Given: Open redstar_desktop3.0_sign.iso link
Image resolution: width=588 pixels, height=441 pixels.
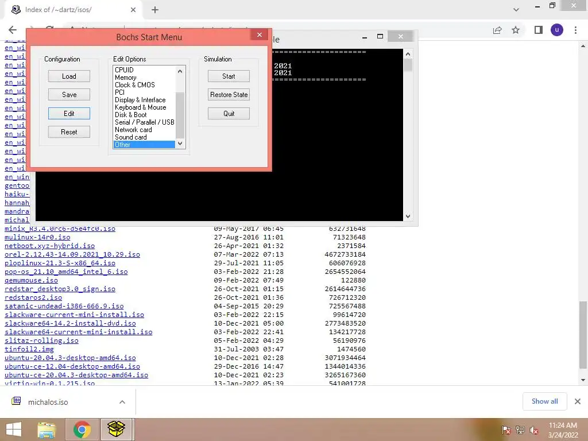Looking at the screenshot, I should click(x=60, y=289).
